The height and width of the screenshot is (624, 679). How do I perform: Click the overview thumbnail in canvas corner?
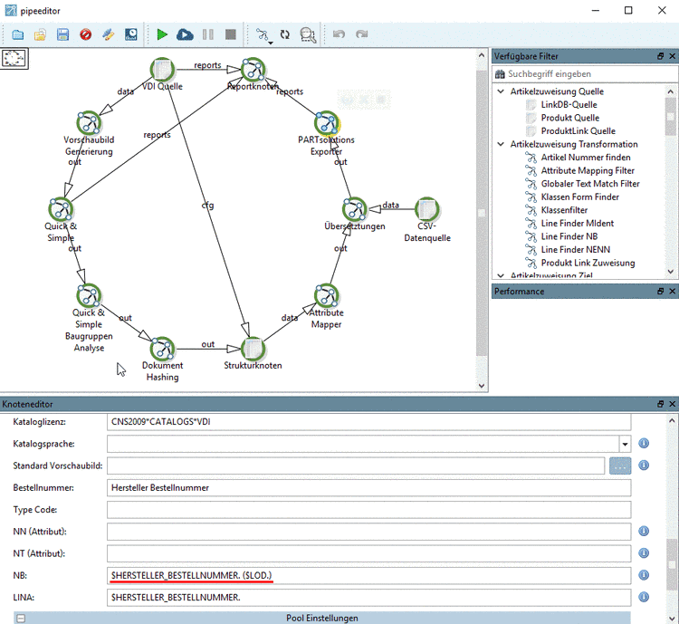(x=14, y=58)
